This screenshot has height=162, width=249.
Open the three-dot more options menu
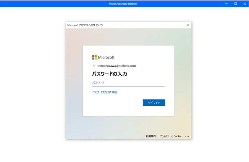tap(187, 137)
